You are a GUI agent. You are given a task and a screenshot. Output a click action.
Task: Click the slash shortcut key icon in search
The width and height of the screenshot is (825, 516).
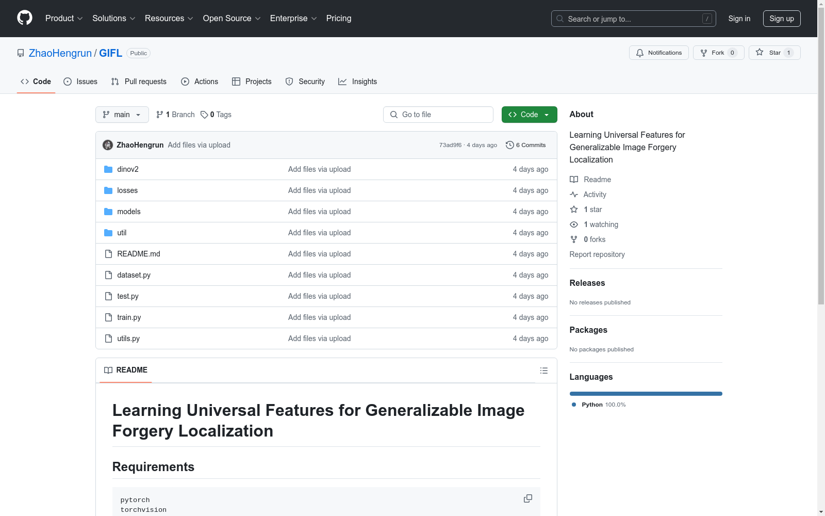coord(707,19)
